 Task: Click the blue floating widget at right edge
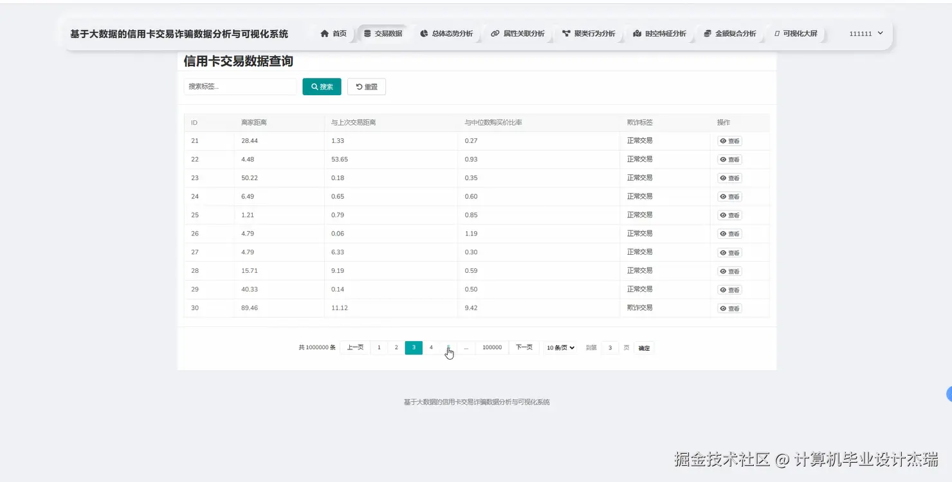(x=949, y=394)
